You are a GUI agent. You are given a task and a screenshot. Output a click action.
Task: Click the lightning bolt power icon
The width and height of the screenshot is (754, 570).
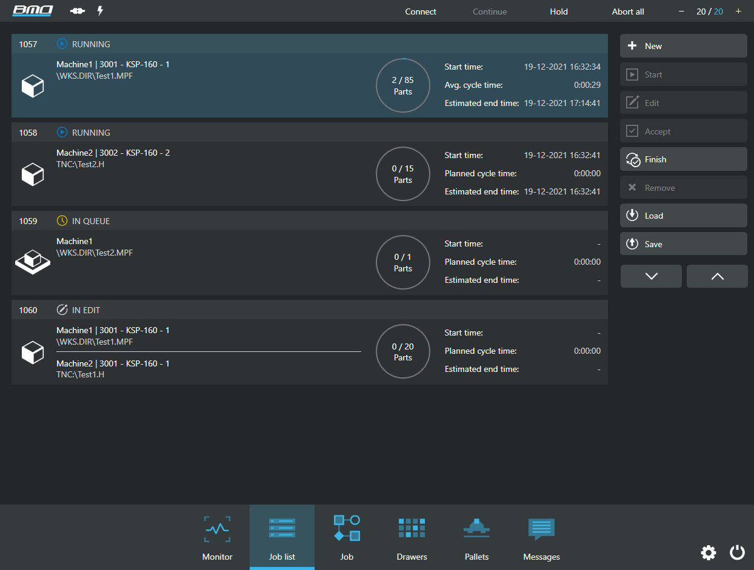(x=100, y=12)
